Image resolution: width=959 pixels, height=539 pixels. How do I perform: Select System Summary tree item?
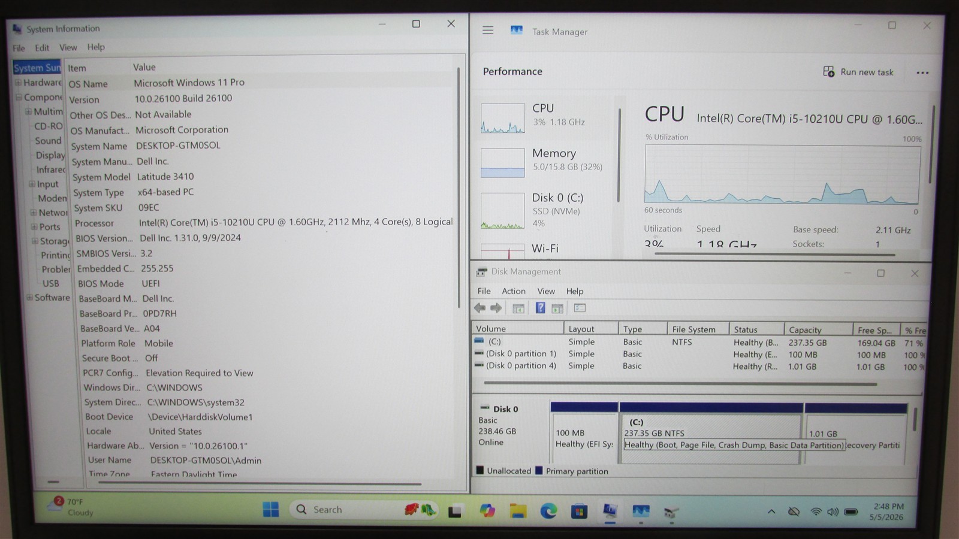(x=37, y=68)
